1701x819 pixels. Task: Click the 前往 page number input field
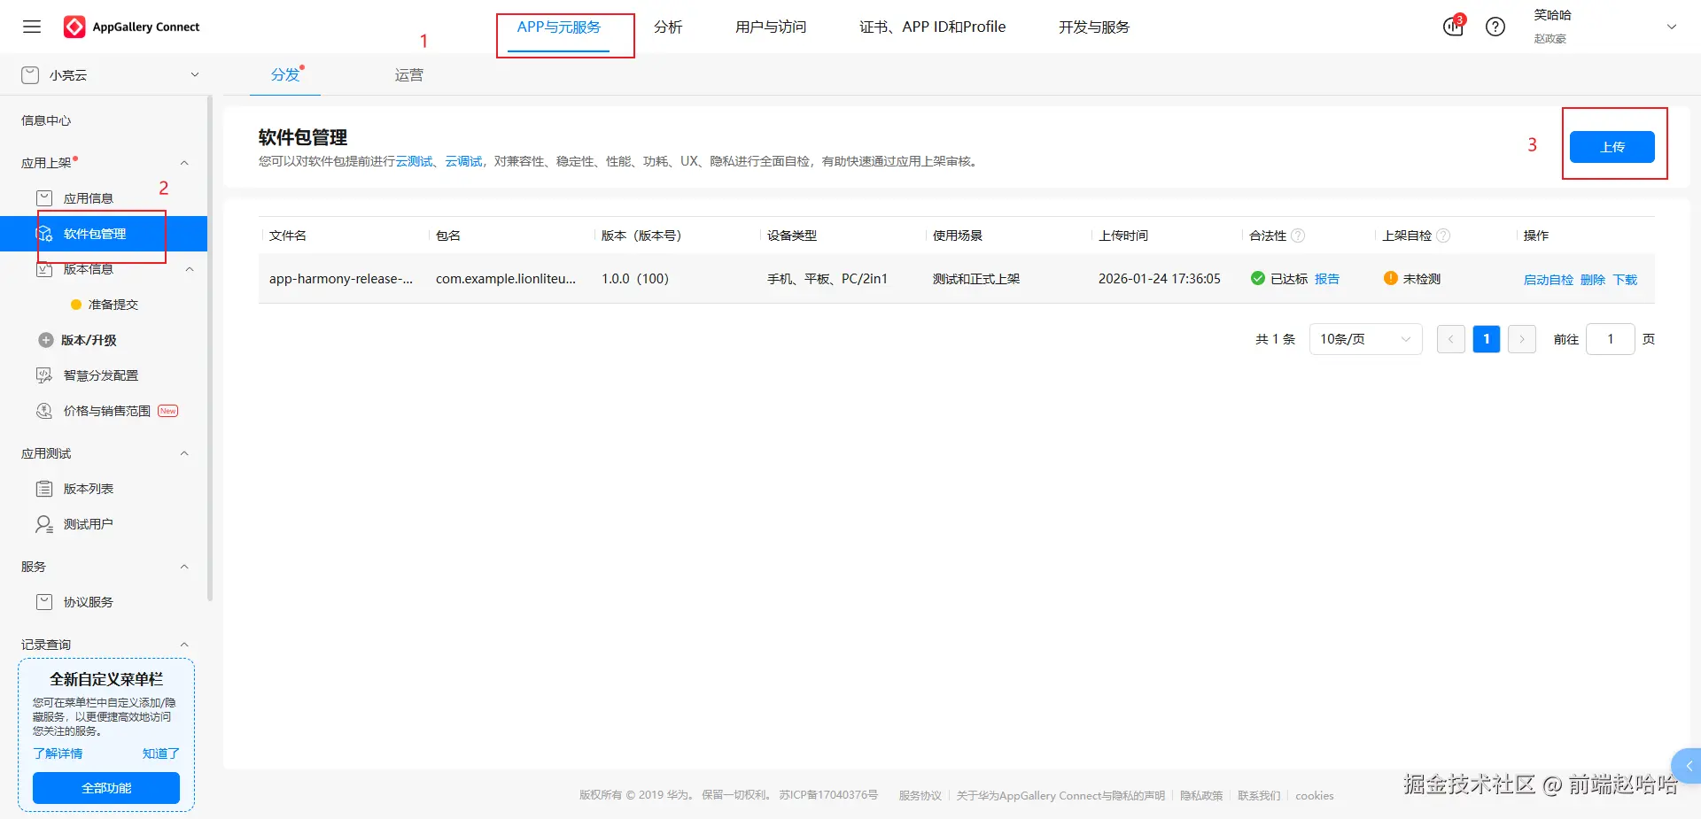point(1610,339)
